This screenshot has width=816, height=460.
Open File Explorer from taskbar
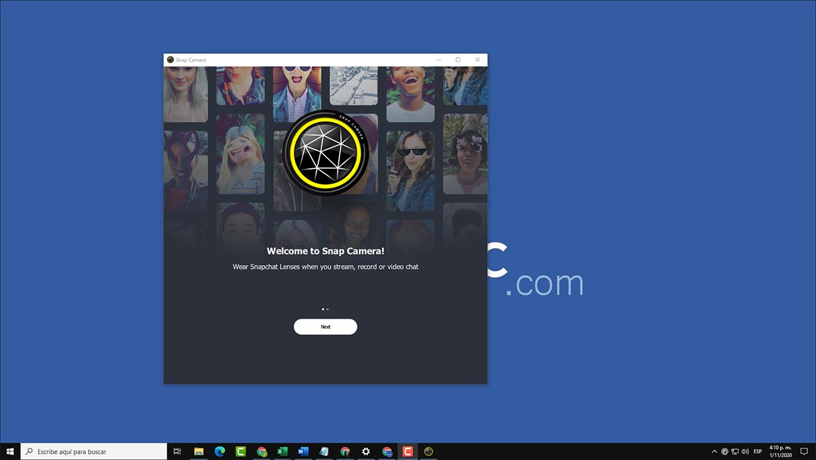pos(199,451)
